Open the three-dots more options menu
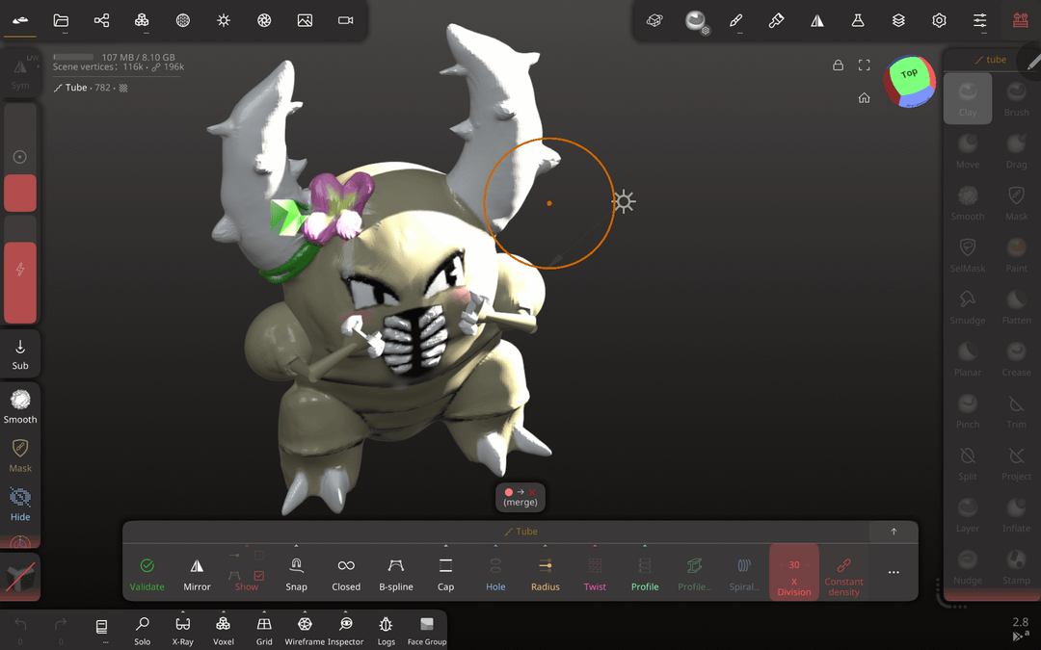The image size is (1041, 650). pos(894,573)
